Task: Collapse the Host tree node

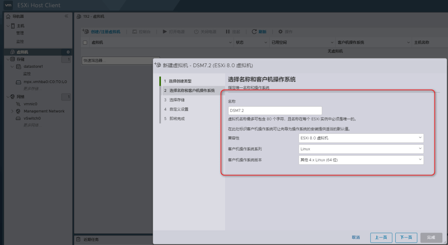Action: tap(8, 26)
